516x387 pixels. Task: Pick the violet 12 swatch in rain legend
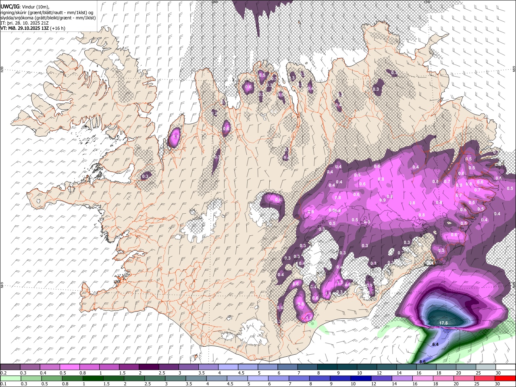381,378
